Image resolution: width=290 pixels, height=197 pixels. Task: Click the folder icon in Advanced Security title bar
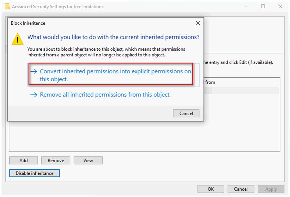tap(7, 6)
